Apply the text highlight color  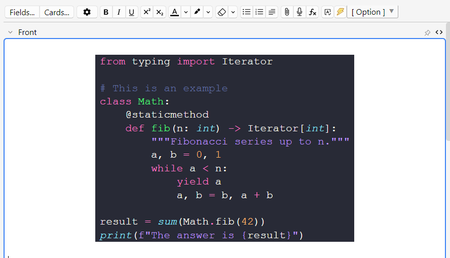(197, 12)
